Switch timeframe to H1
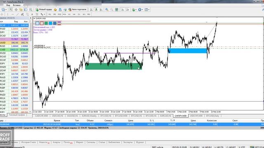 (x=69, y=14)
